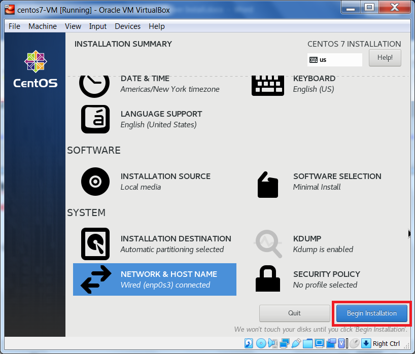The height and width of the screenshot is (354, 415).
Task: Select Installation Destination hard drive icon
Action: pyautogui.click(x=95, y=244)
